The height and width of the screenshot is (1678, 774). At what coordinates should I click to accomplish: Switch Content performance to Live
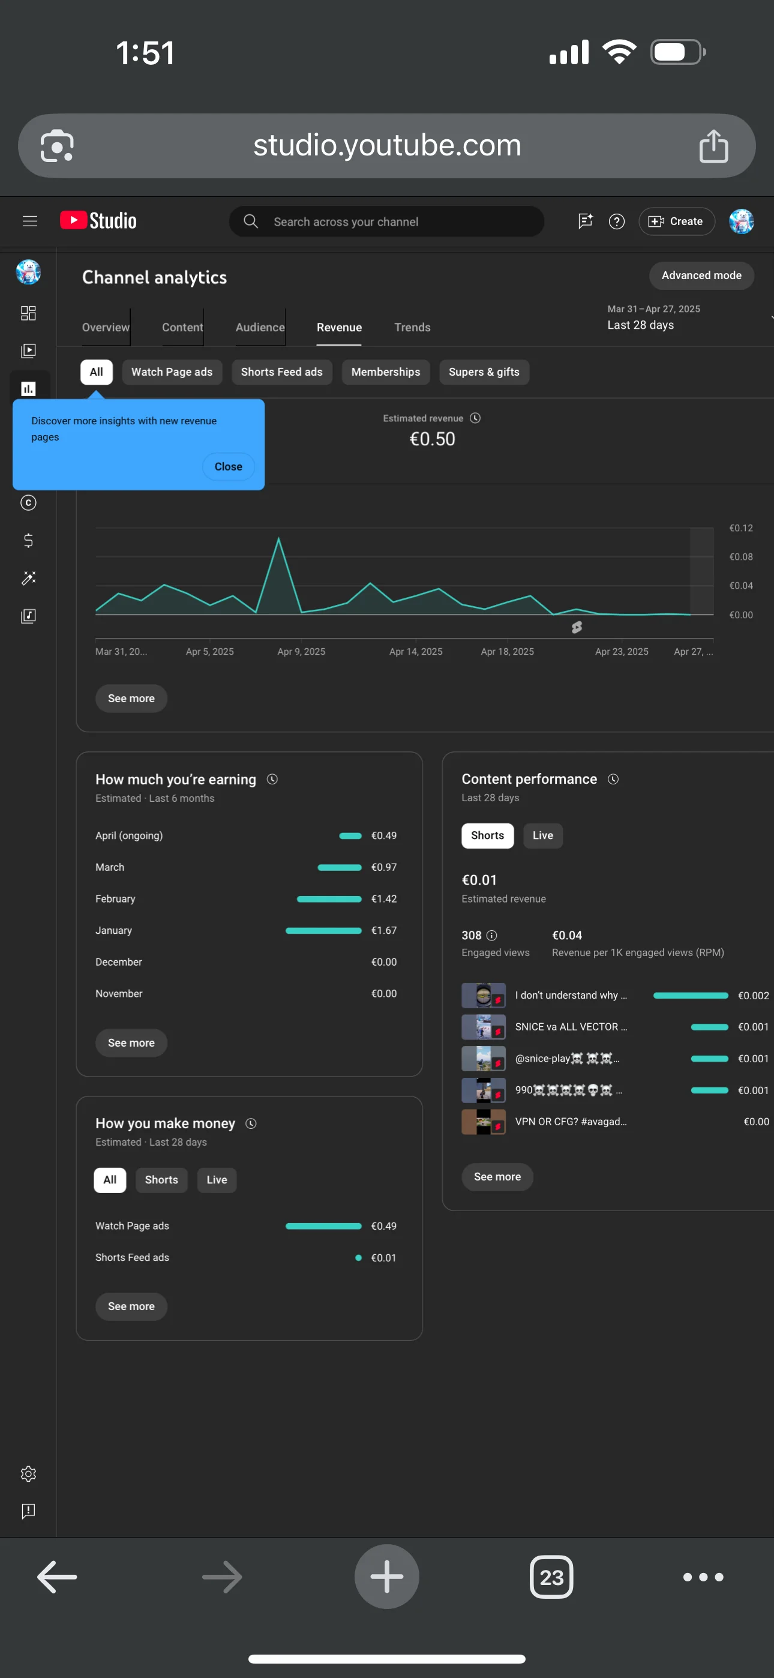tap(542, 836)
